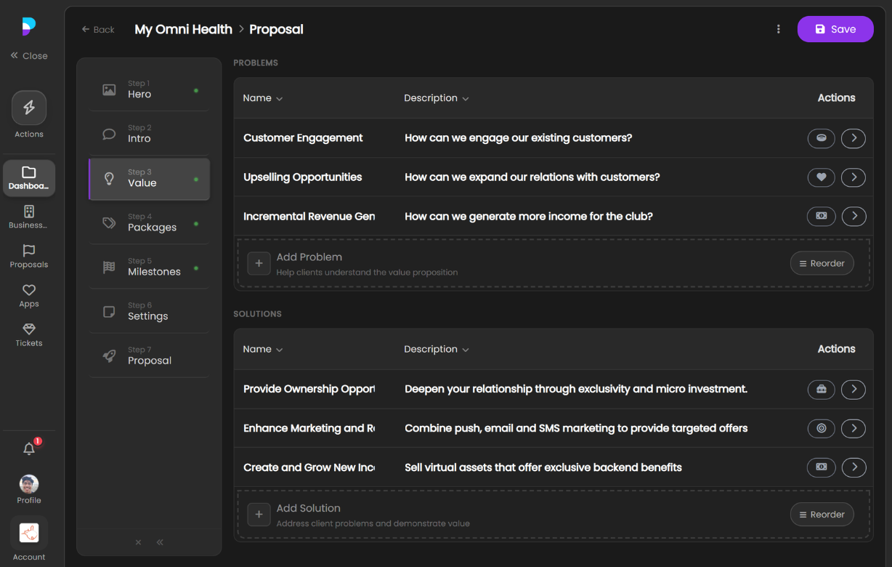
Task: Open the Profile avatar
Action: coord(29,485)
